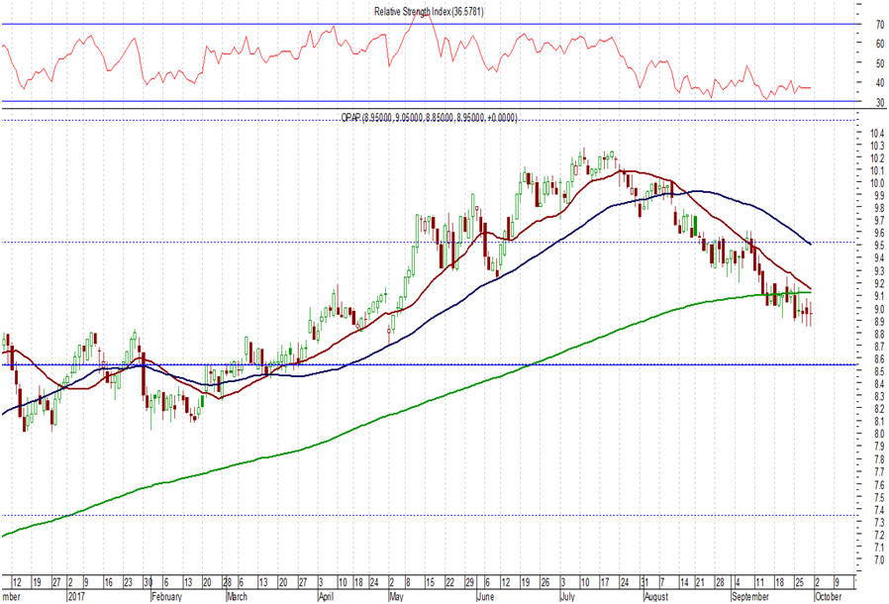Image resolution: width=889 pixels, height=604 pixels.
Task: Click the 10.4 price axis label
Action: tap(877, 134)
